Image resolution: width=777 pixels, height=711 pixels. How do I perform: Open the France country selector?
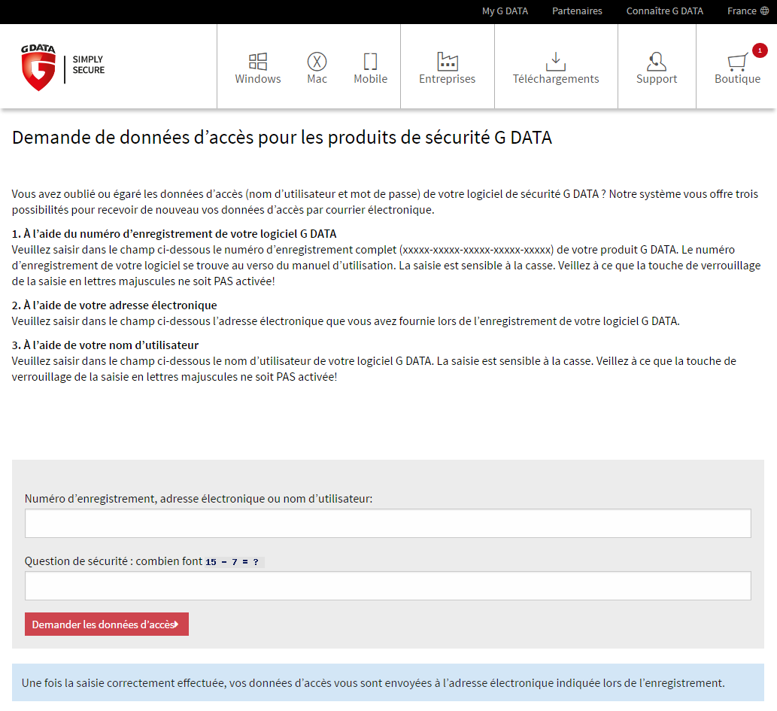[748, 11]
